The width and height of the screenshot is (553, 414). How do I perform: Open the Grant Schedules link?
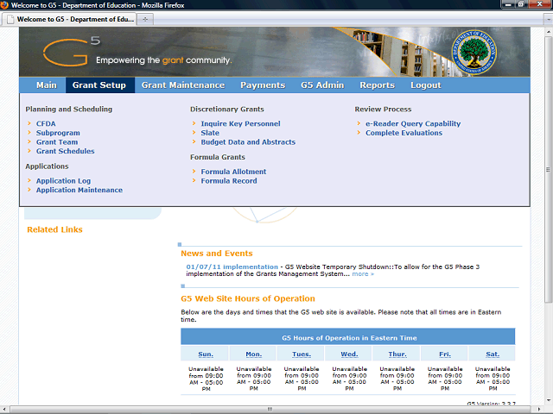[66, 151]
